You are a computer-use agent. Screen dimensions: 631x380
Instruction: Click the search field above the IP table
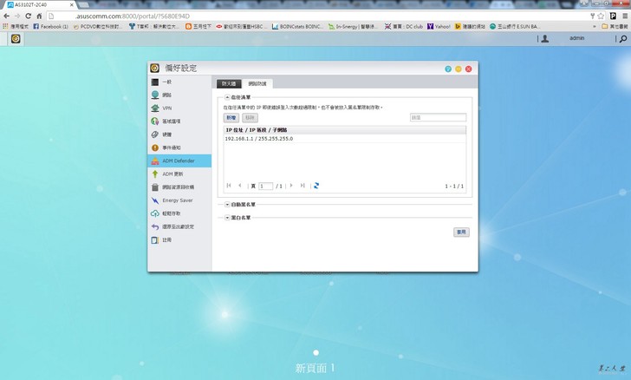click(x=438, y=117)
